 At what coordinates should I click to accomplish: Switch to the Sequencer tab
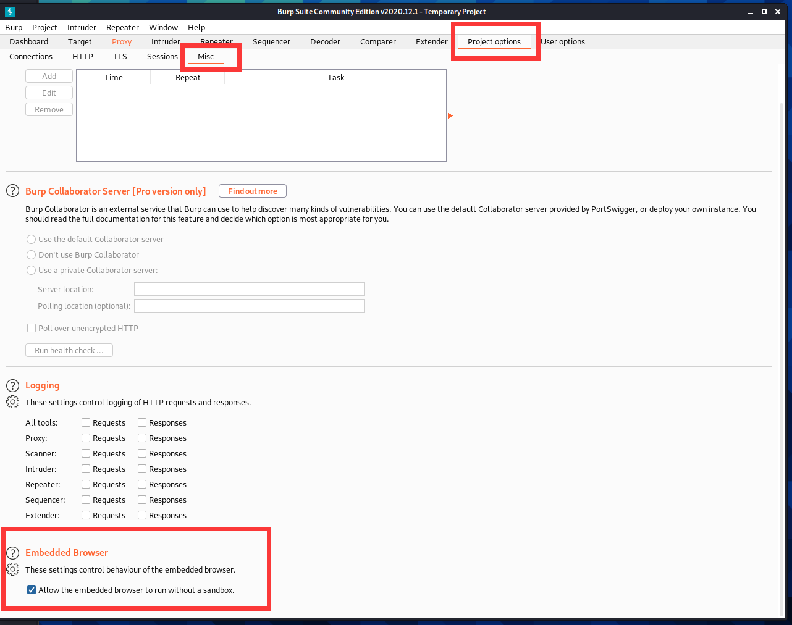[x=271, y=42]
